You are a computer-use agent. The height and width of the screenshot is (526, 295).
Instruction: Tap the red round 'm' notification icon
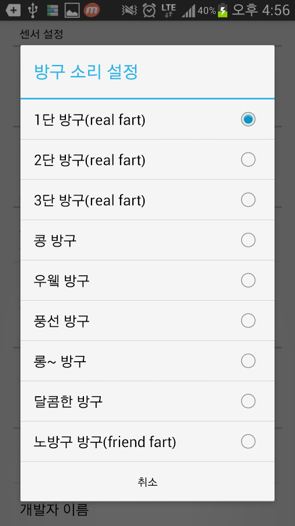(92, 10)
